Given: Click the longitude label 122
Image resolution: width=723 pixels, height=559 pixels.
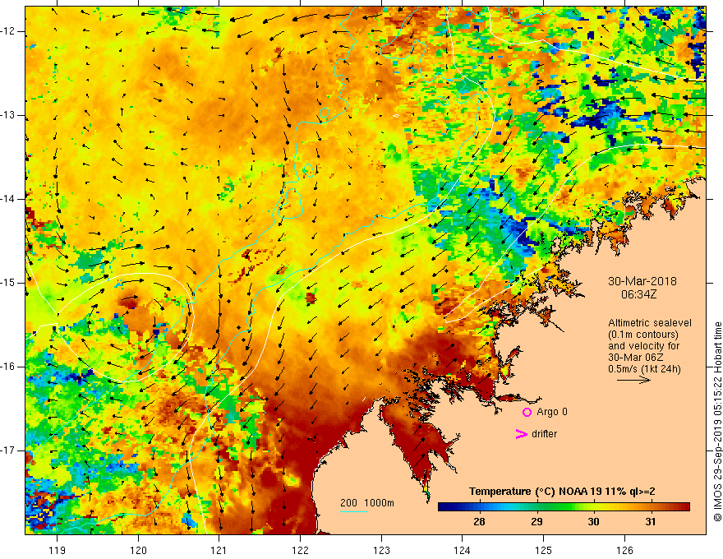Looking at the screenshot, I should tap(300, 550).
